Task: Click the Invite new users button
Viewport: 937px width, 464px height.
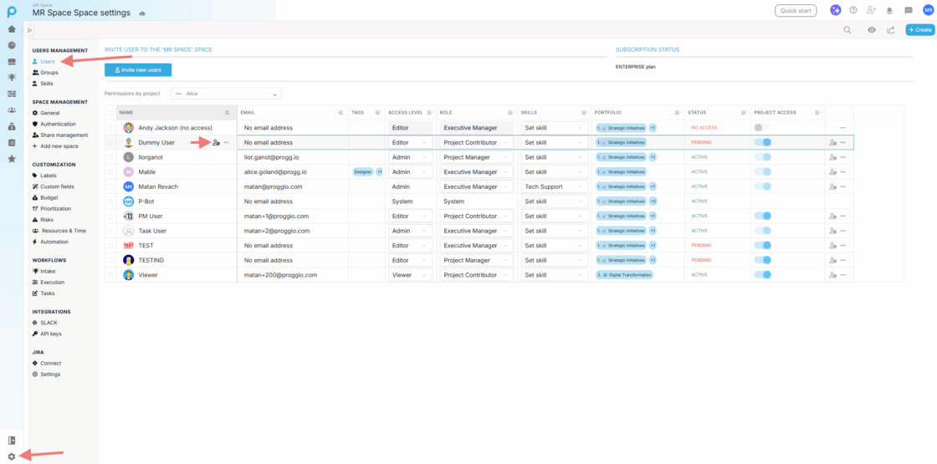Action: tap(138, 69)
